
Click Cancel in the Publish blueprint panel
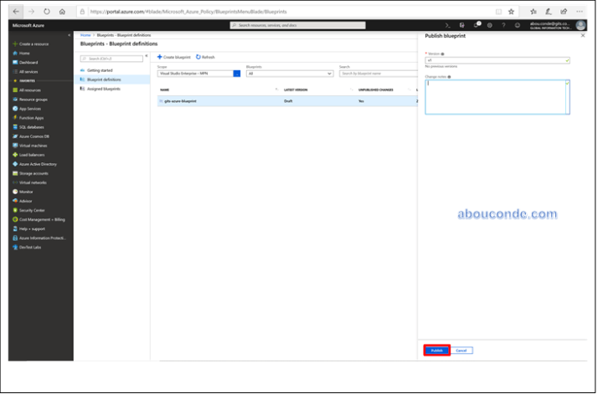(x=462, y=351)
